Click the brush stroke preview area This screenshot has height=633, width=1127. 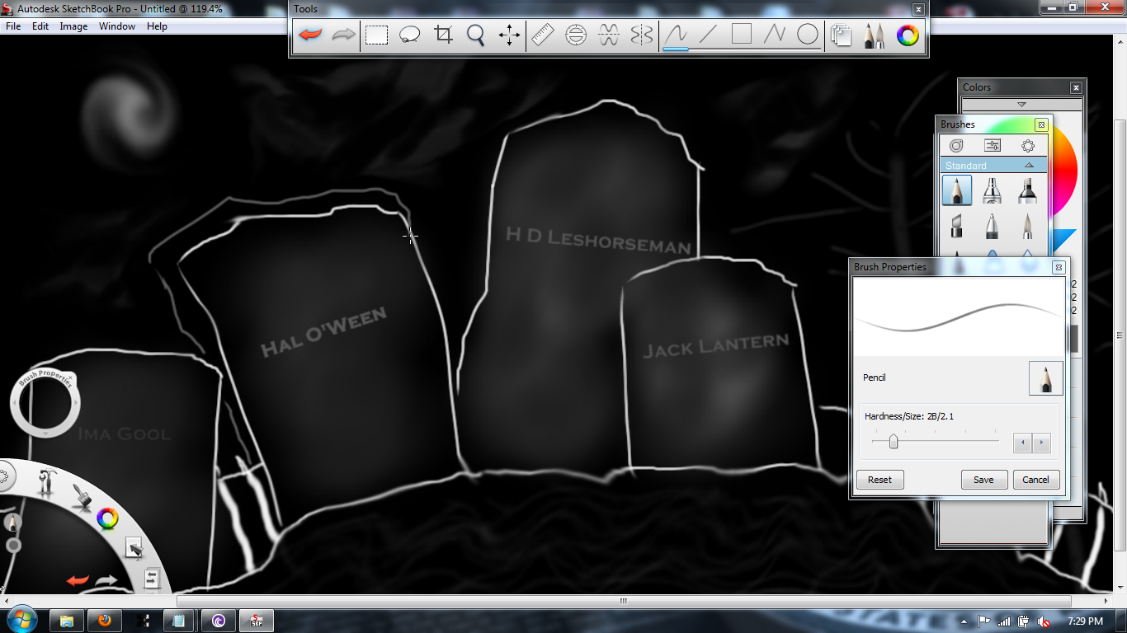coord(960,317)
